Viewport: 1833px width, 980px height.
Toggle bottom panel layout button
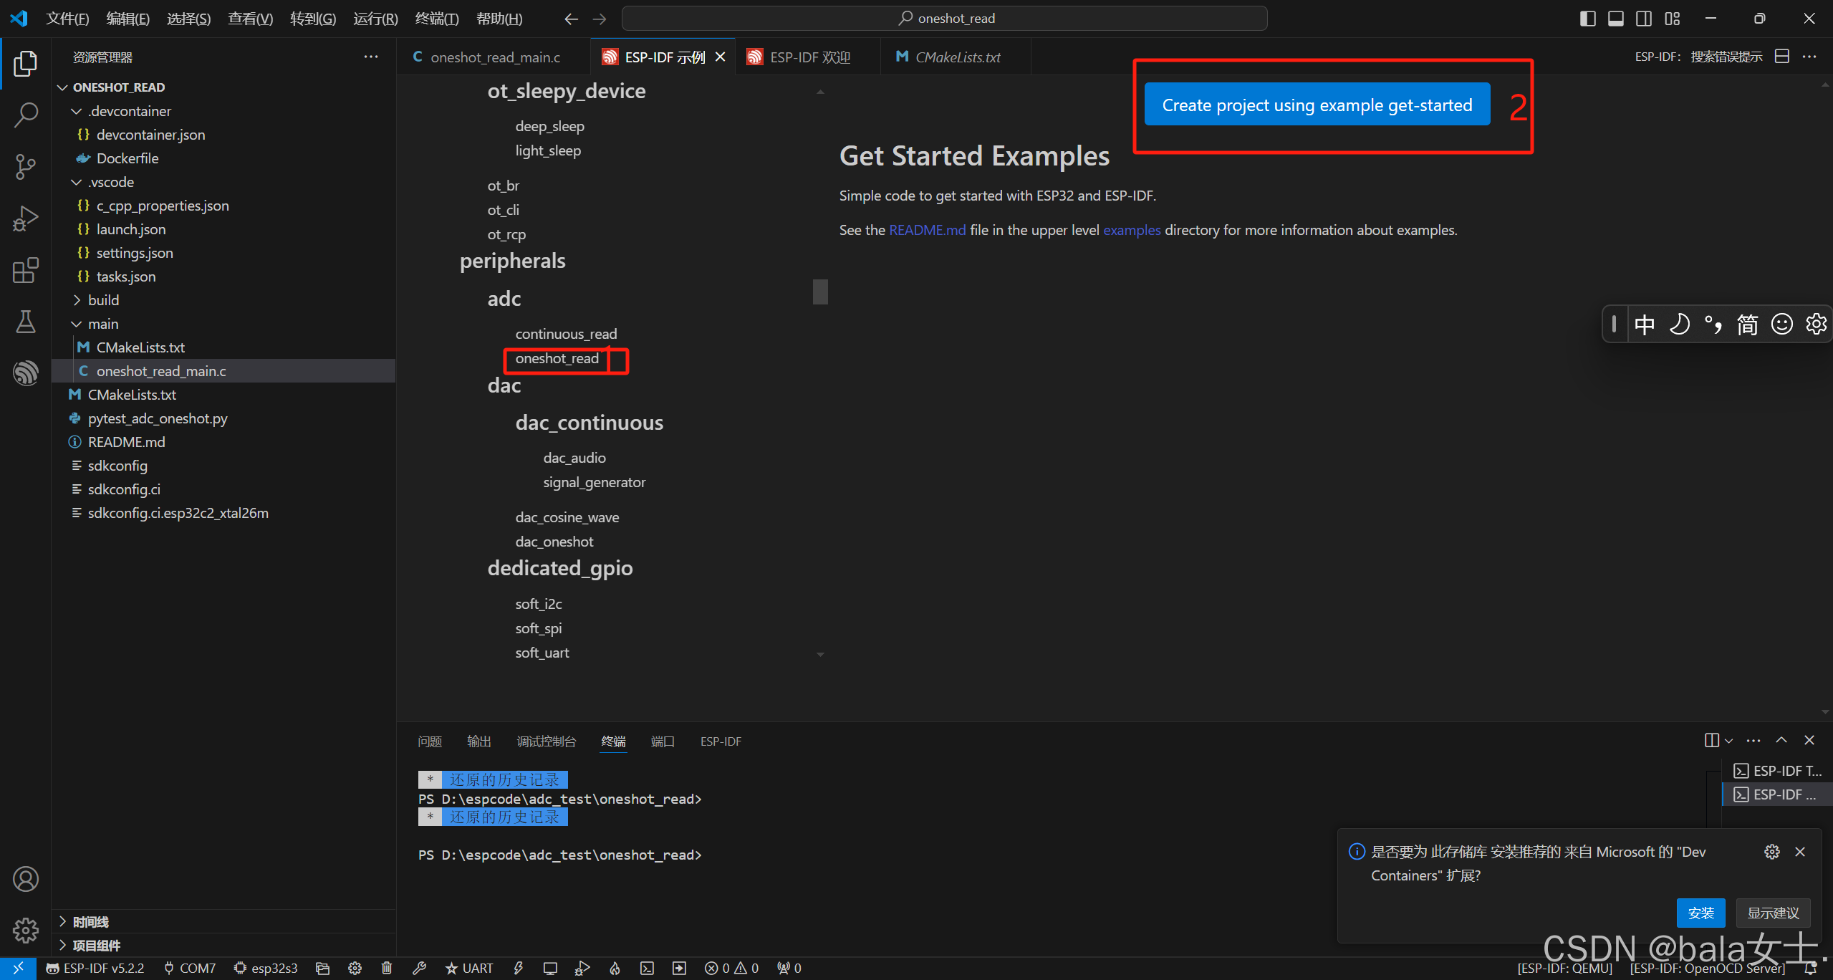(x=1615, y=19)
